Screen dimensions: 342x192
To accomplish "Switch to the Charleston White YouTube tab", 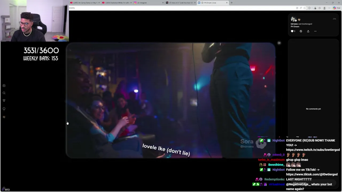I will point(117,3).
